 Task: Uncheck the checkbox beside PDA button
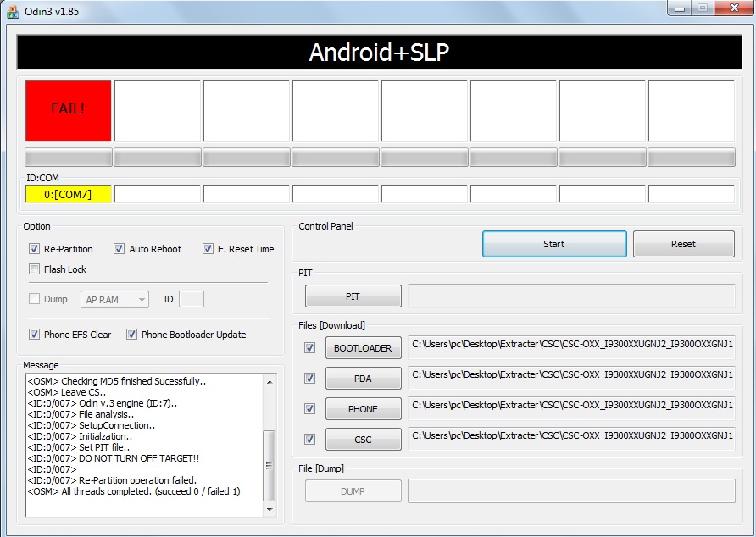tap(310, 379)
